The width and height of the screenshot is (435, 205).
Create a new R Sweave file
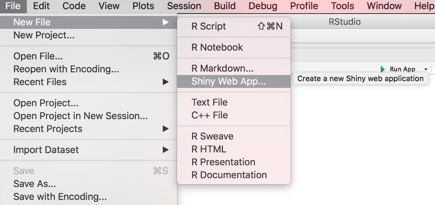point(234,136)
